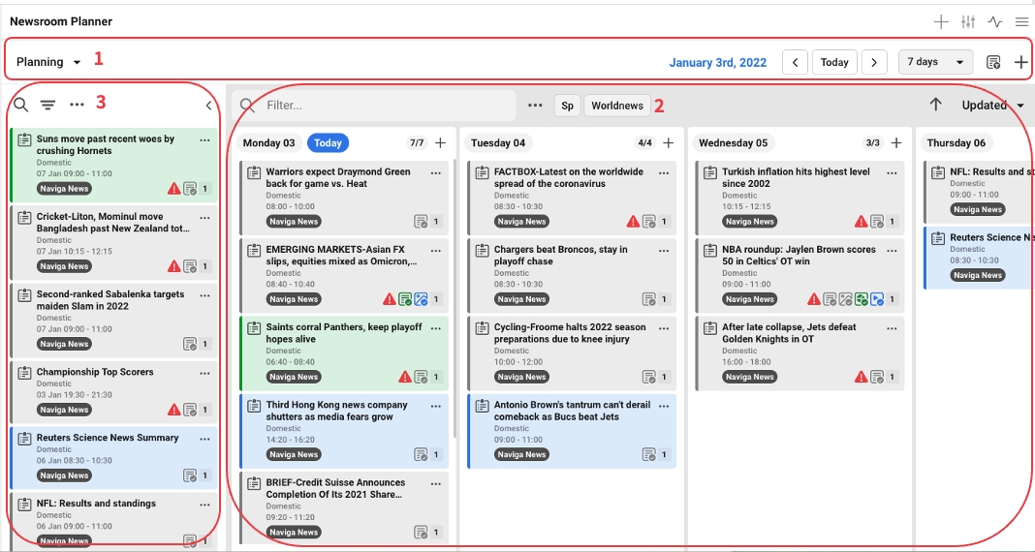Click the warning icon on the Saints corral Panthers card
This screenshot has height=552, width=1035.
point(405,377)
